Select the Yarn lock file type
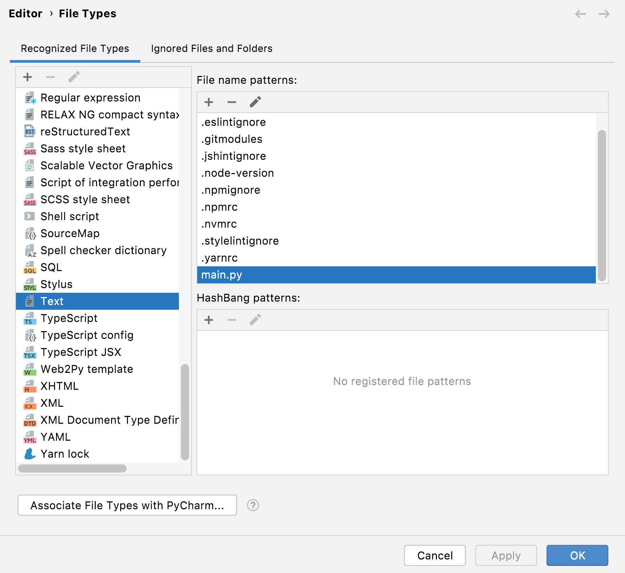This screenshot has width=625, height=573. click(65, 454)
